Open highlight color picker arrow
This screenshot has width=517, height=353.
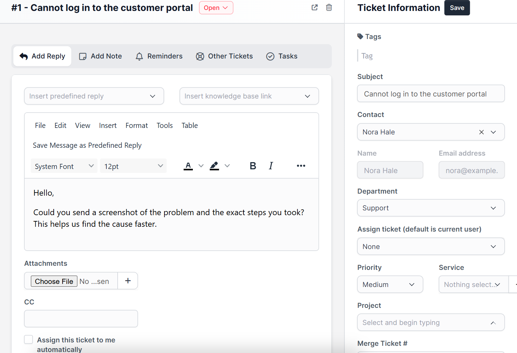[227, 166]
